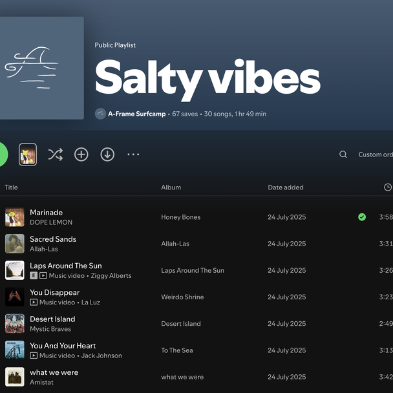Open the now-playing preview thumbnail button
This screenshot has height=393, width=393.
click(x=28, y=154)
